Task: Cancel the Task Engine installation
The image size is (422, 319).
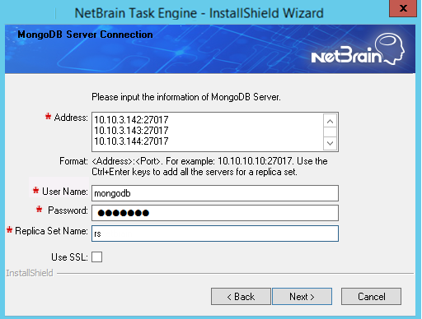Action: coord(371,296)
